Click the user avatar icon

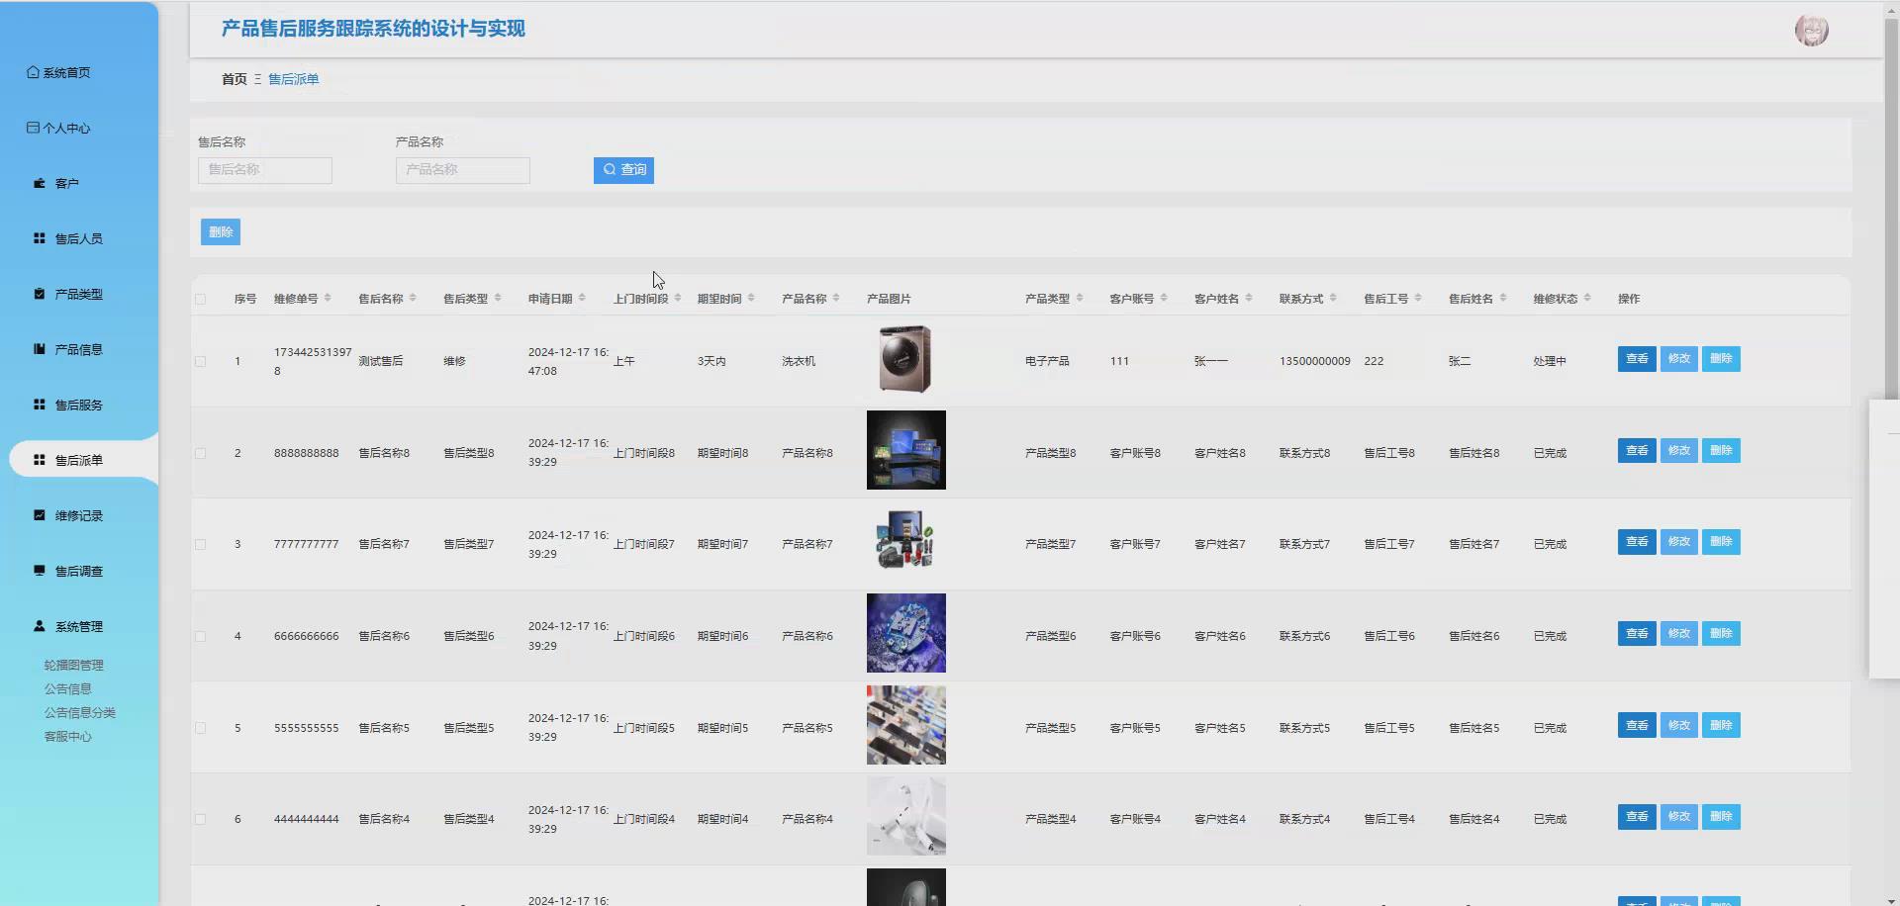tap(1812, 30)
